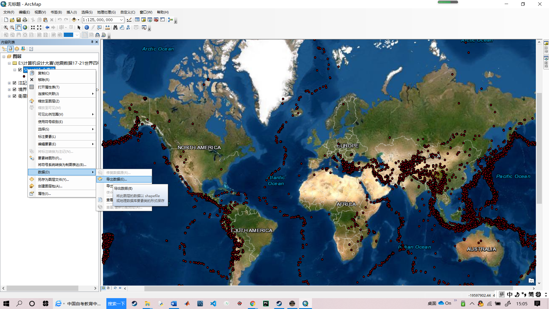This screenshot has width=549, height=309.
Task: Open the layout zoom 100% dropdown
Action: pyautogui.click(x=77, y=35)
